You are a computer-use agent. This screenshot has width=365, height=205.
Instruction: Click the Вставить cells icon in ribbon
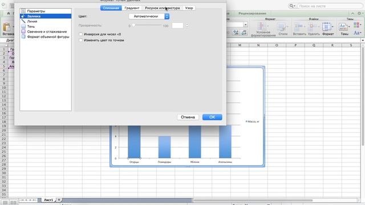tap(299, 27)
